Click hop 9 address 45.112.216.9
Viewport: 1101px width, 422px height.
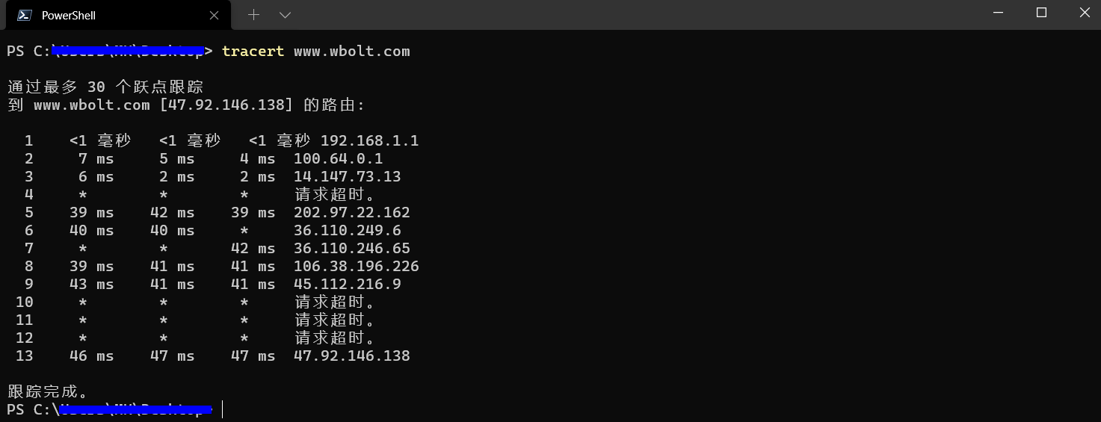pos(347,284)
